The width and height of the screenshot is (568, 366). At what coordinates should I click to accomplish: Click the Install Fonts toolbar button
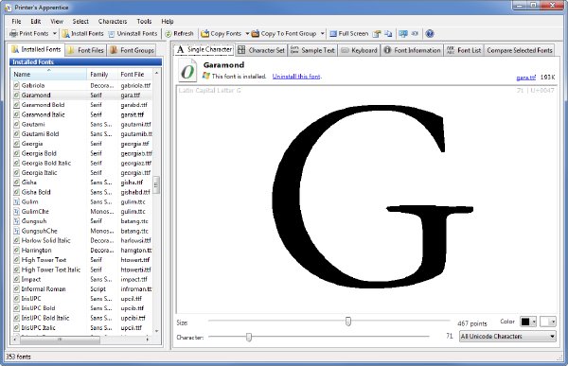click(82, 34)
